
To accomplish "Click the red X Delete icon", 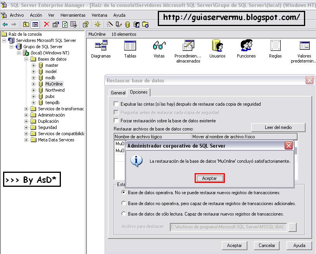I will coord(47,24).
